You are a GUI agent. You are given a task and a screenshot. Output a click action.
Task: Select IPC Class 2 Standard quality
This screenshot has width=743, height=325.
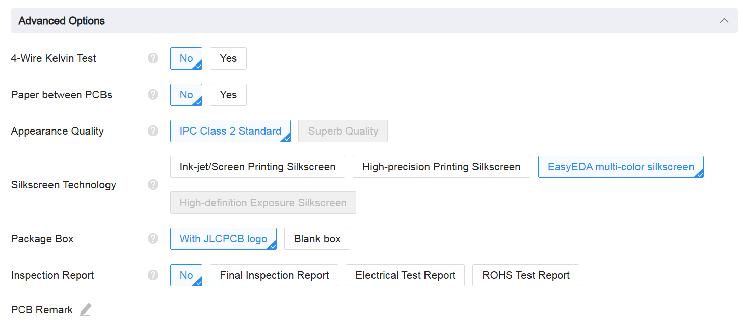(x=230, y=131)
